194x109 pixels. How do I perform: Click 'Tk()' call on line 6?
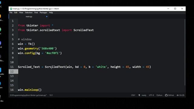point(32,44)
